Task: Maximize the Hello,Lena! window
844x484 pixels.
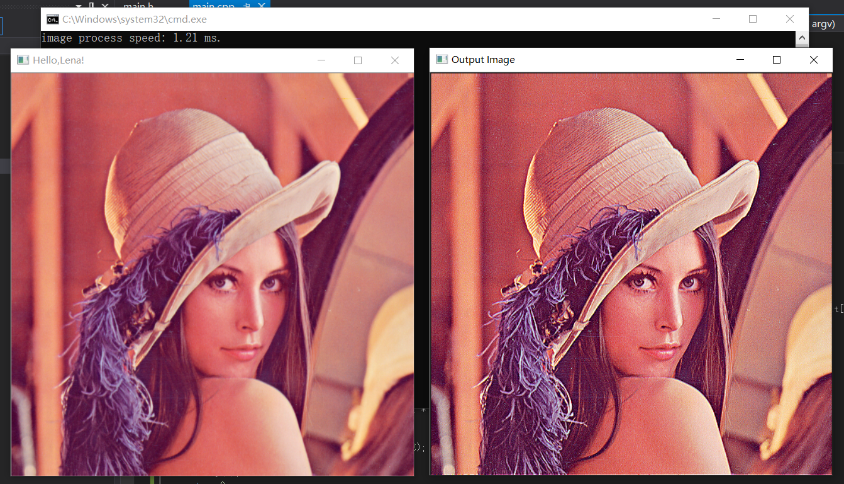Action: 358,60
